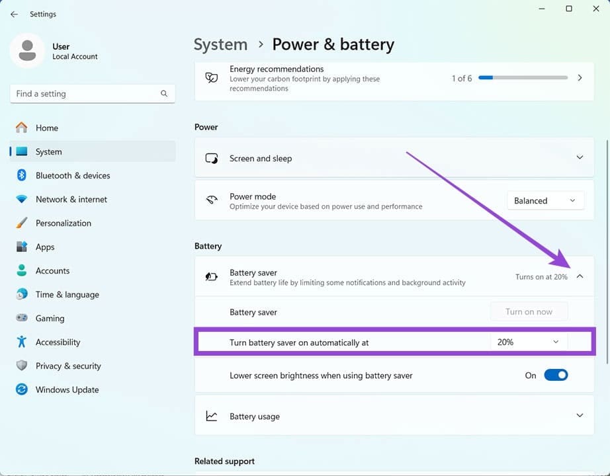Change the 20% battery saver threshold dropdown
This screenshot has height=476, width=610.
pyautogui.click(x=529, y=341)
